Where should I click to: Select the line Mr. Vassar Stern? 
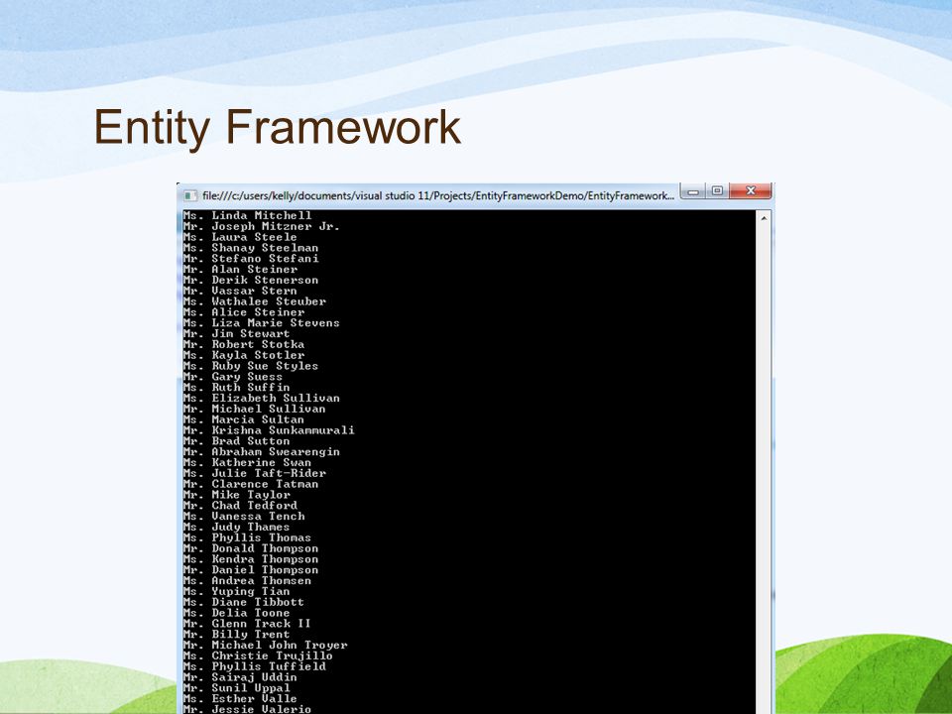pyautogui.click(x=240, y=291)
